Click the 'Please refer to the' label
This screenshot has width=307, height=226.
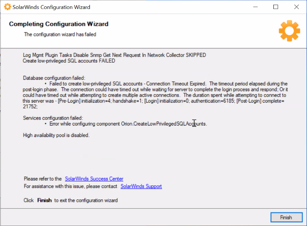43,179
